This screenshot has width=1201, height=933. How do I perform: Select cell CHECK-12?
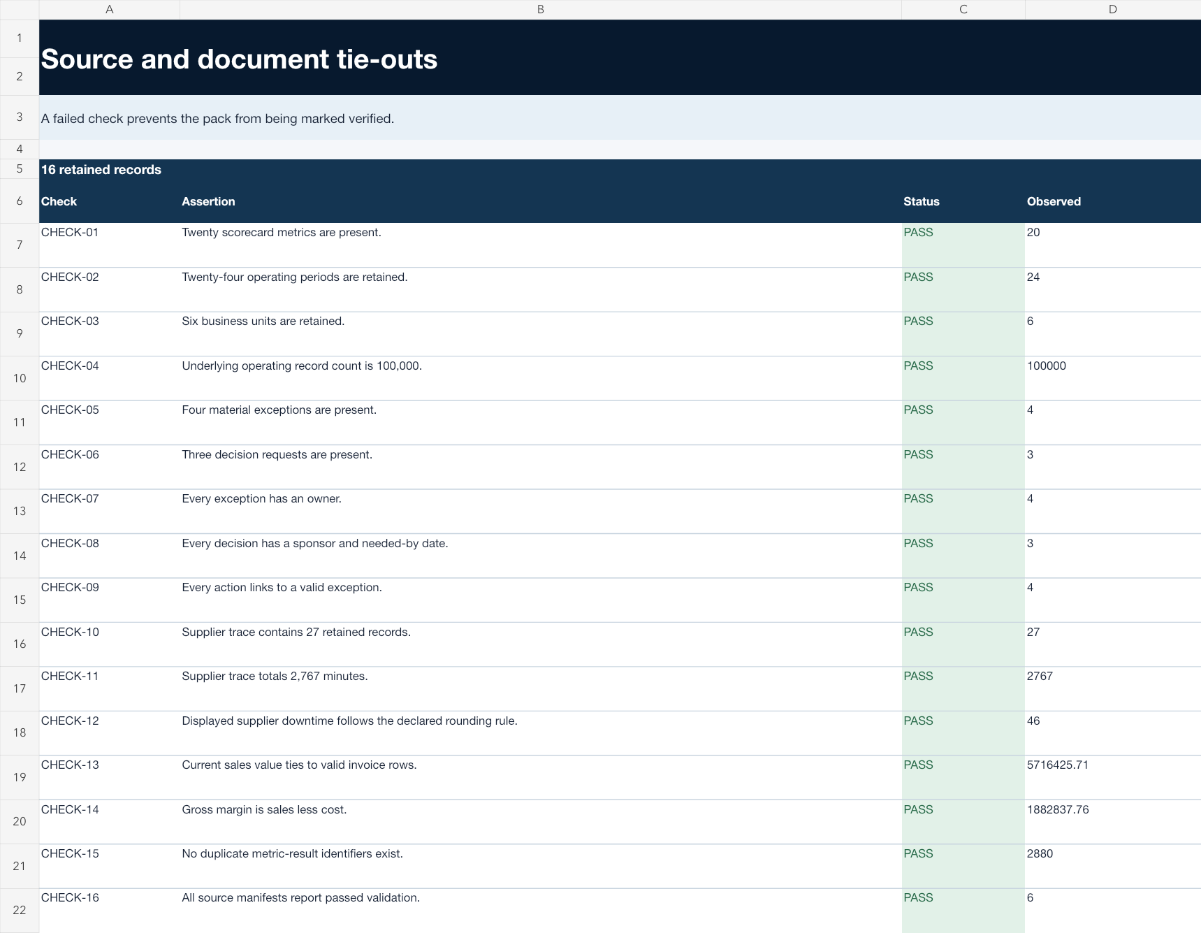tap(109, 733)
